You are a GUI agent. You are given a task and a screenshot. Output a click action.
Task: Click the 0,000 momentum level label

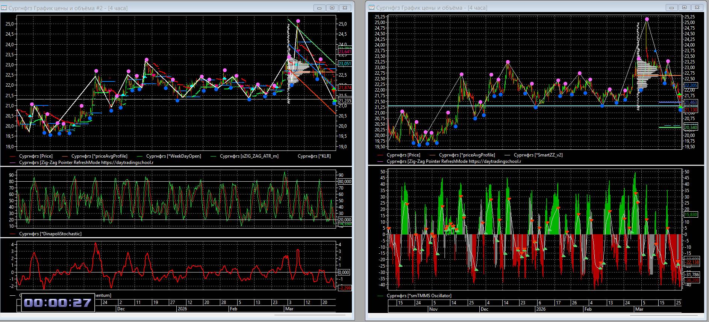[344, 272]
